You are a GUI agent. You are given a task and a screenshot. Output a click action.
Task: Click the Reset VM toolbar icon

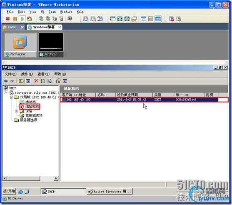[x=30, y=19]
